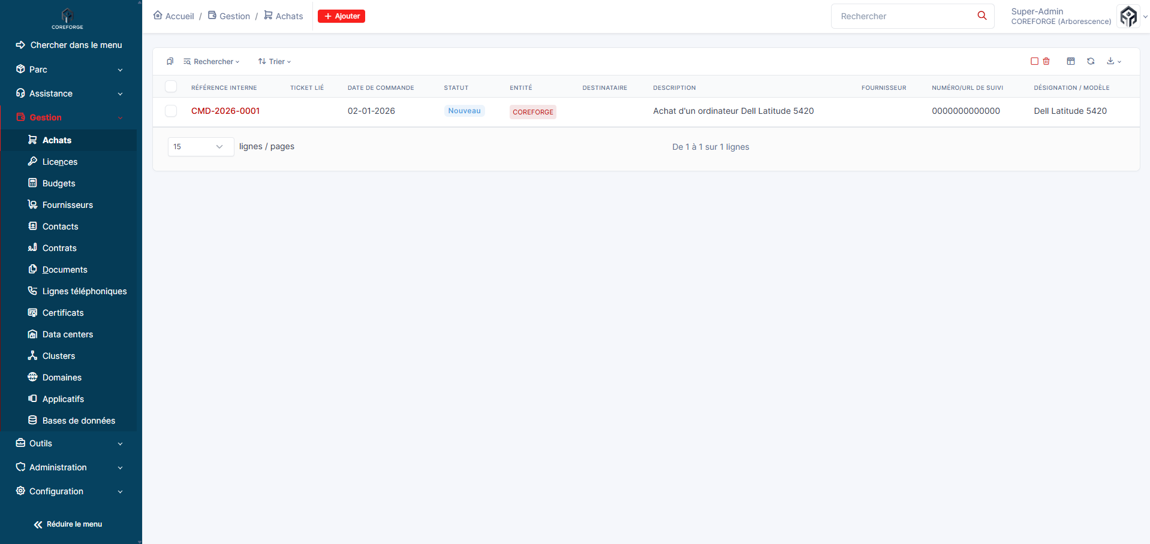Toggle the red square selection box in toolbar
Image resolution: width=1150 pixels, height=544 pixels.
coord(1034,61)
